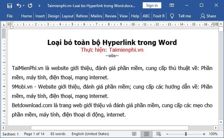Open the Foxit Reader tab
The height and width of the screenshot is (138, 224).
pos(159,16)
